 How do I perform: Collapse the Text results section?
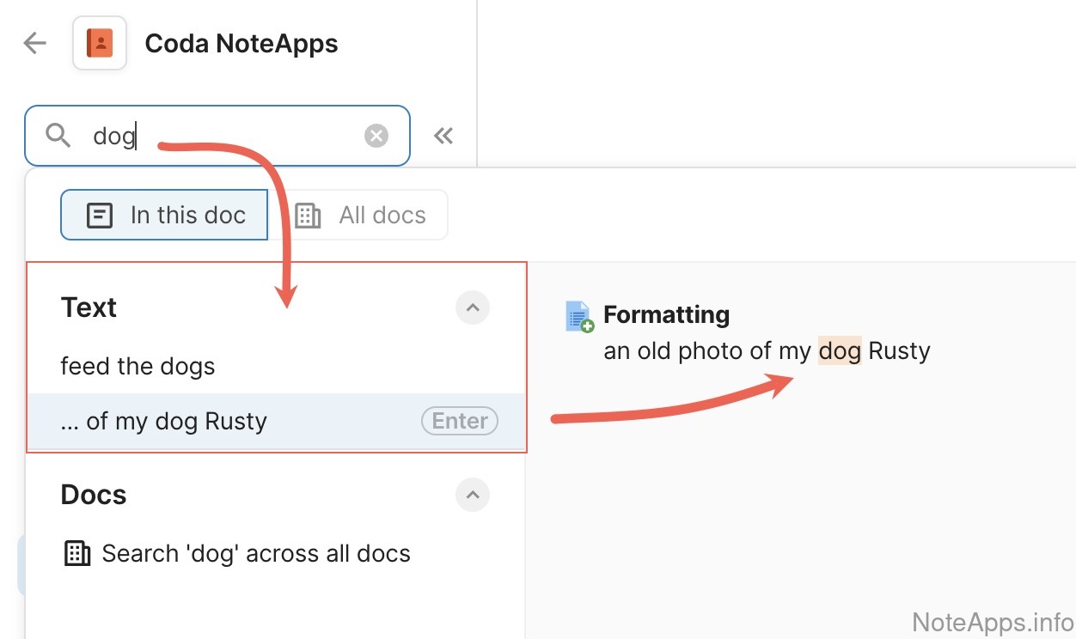[472, 307]
